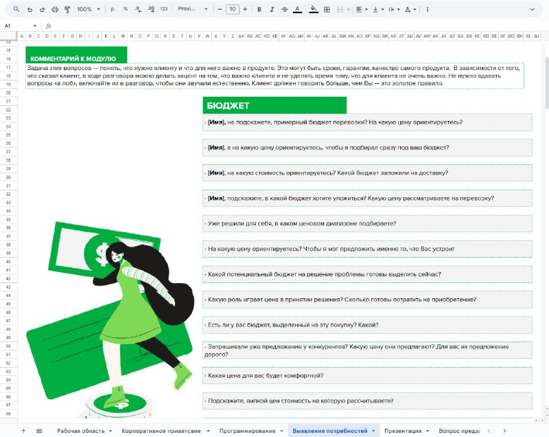Screen dimensions: 549x437
Task: Click the fx formula bar icon
Action: (49, 25)
